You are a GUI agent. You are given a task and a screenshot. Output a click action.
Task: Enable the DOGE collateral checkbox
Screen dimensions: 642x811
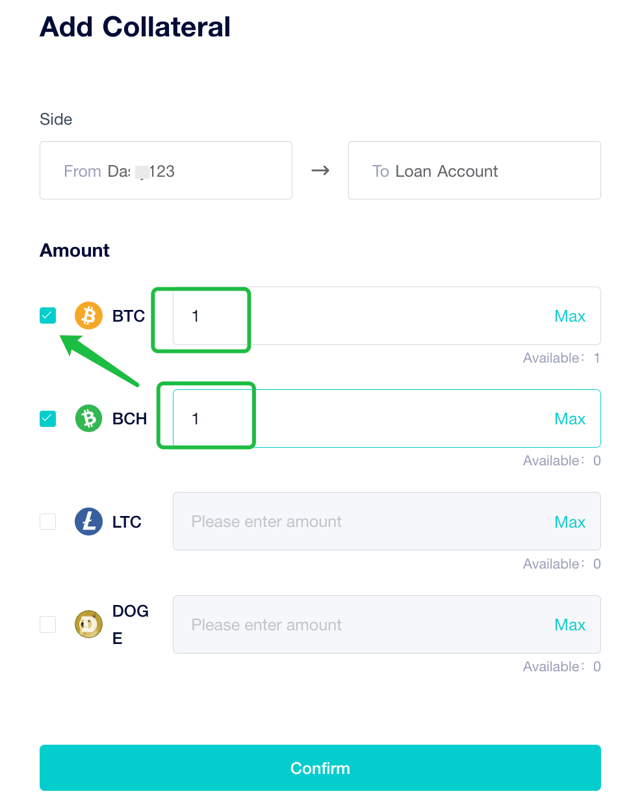[x=47, y=624]
